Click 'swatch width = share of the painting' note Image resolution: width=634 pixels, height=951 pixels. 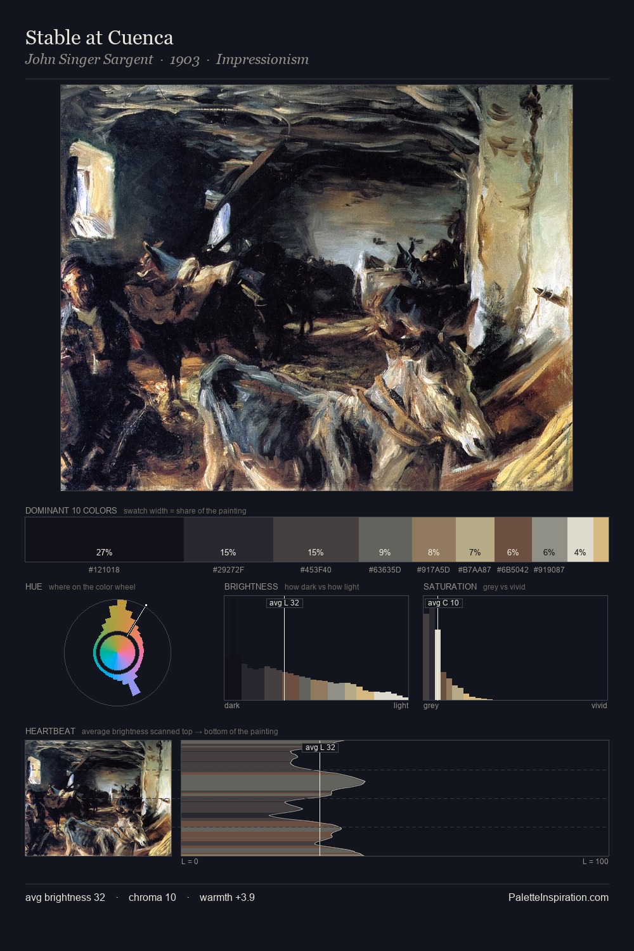185,511
